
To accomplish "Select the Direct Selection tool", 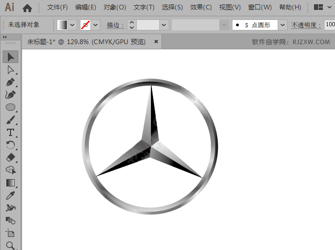I will pos(11,70).
